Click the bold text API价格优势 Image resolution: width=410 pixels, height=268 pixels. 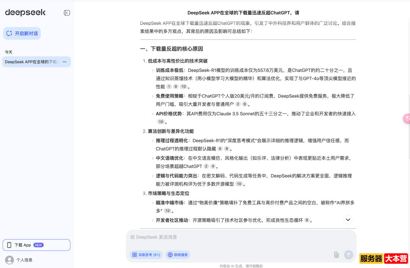tap(169, 114)
